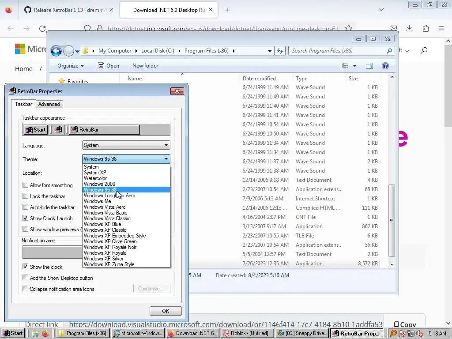Close the RetroBar release tab
The height and width of the screenshot is (339, 452).
[x=111, y=10]
